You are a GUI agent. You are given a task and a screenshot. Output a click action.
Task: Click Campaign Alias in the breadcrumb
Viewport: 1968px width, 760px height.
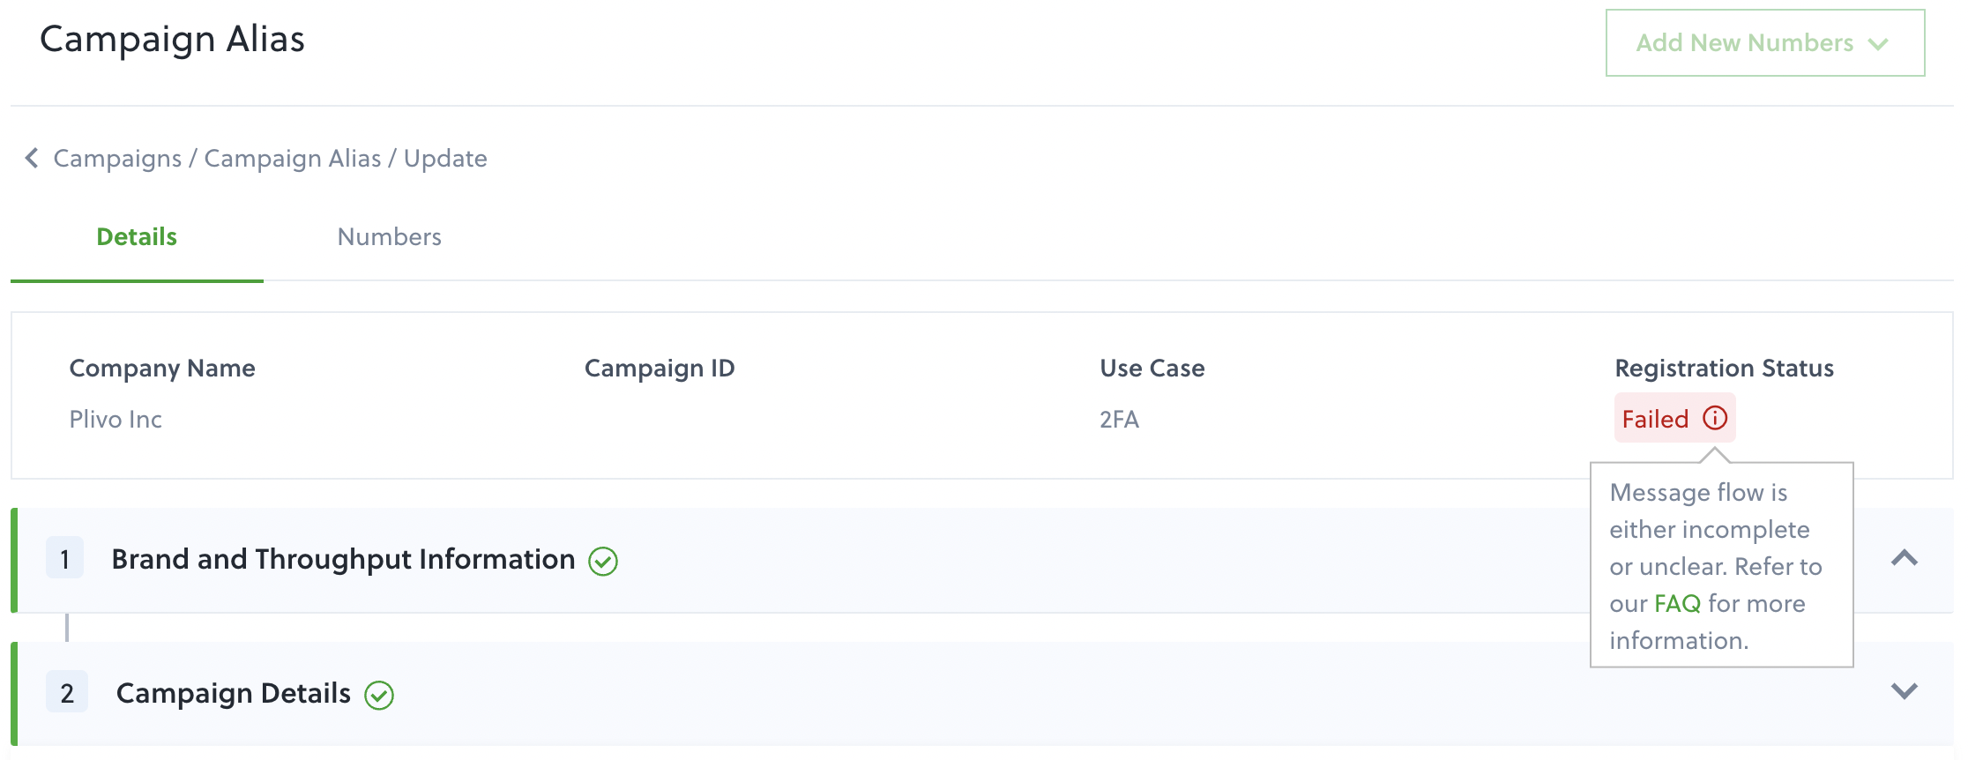point(293,158)
